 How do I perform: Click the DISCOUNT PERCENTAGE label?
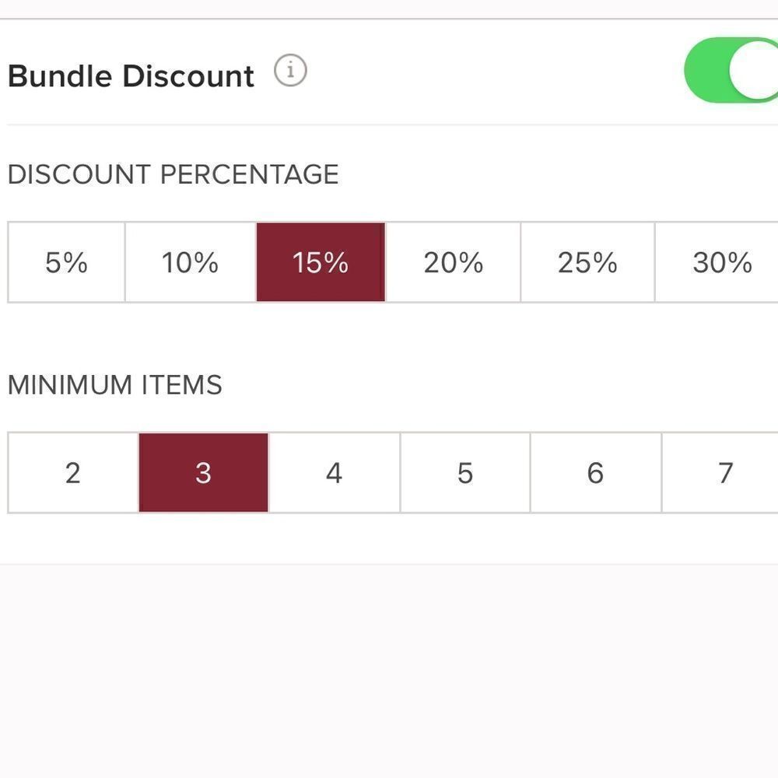click(x=173, y=174)
